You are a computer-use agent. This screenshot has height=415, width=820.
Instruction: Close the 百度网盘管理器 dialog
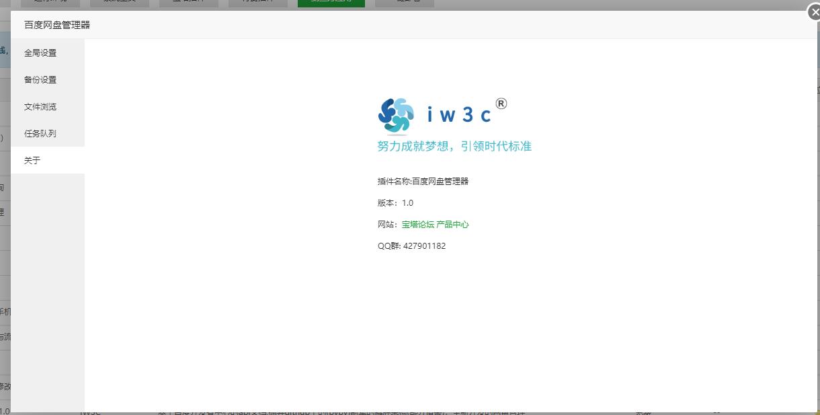[x=814, y=12]
